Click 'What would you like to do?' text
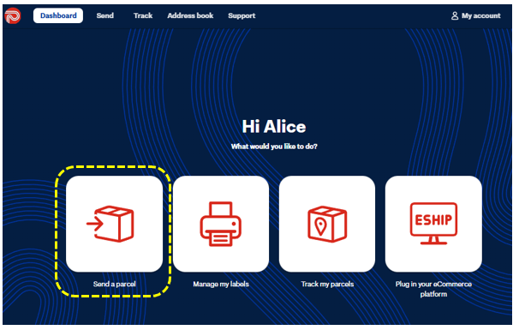 274,147
